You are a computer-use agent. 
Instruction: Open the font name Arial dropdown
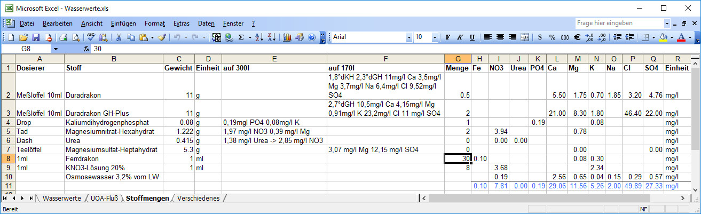tap(409, 37)
